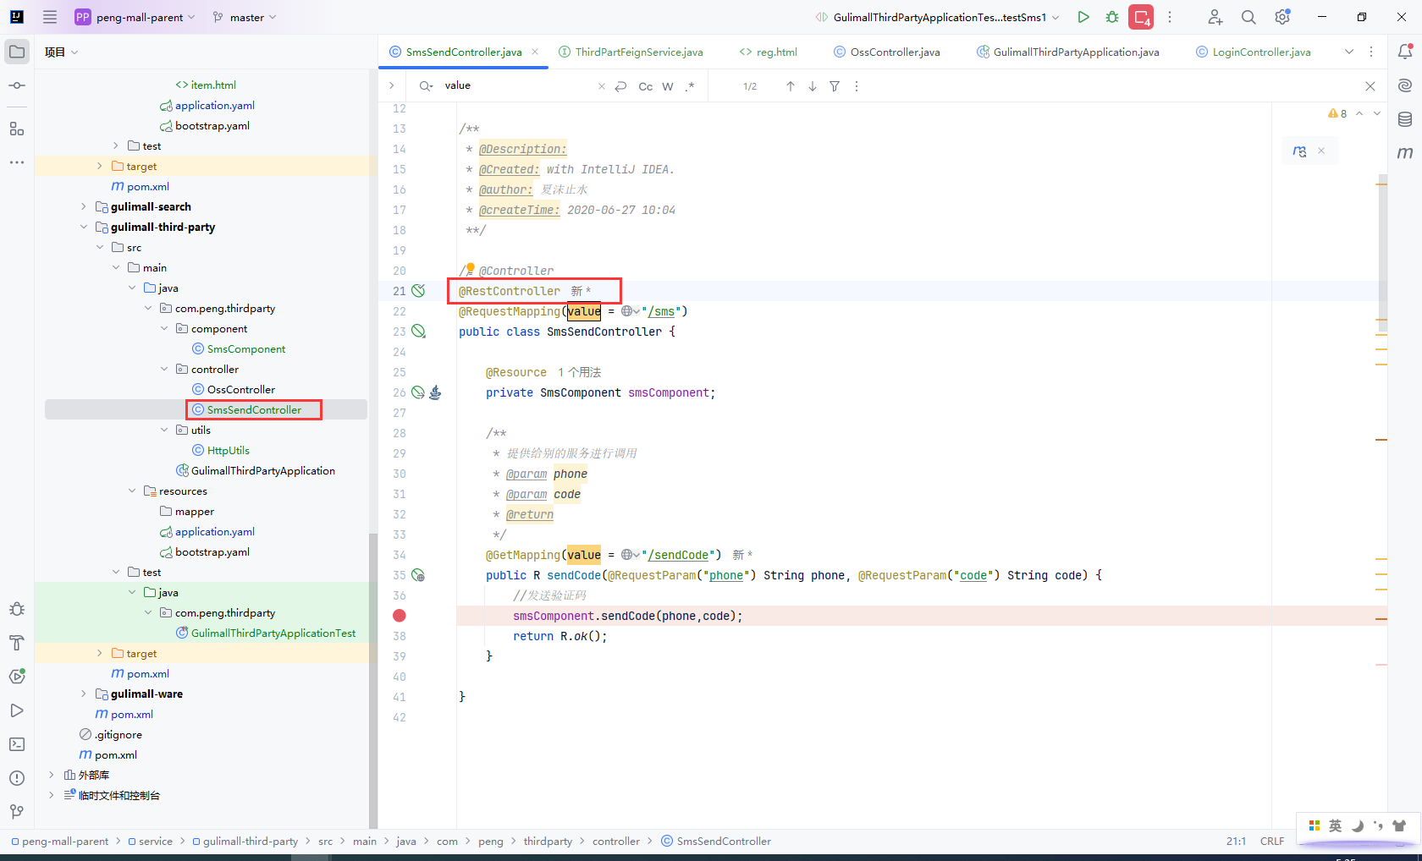
Task: Click the CRLF line separator status
Action: [x=1272, y=842]
